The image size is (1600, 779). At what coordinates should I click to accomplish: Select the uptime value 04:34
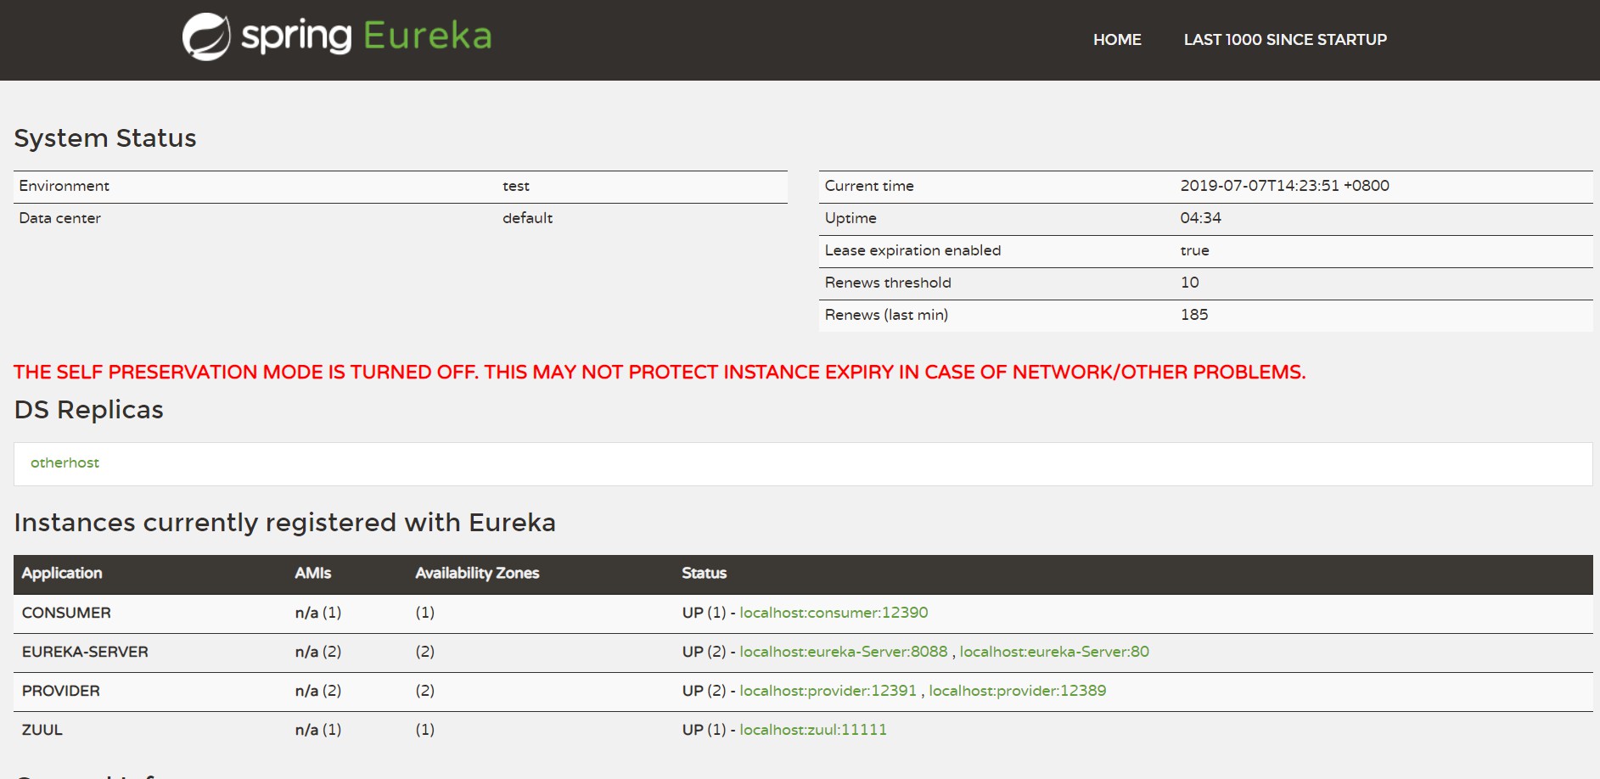1201,218
